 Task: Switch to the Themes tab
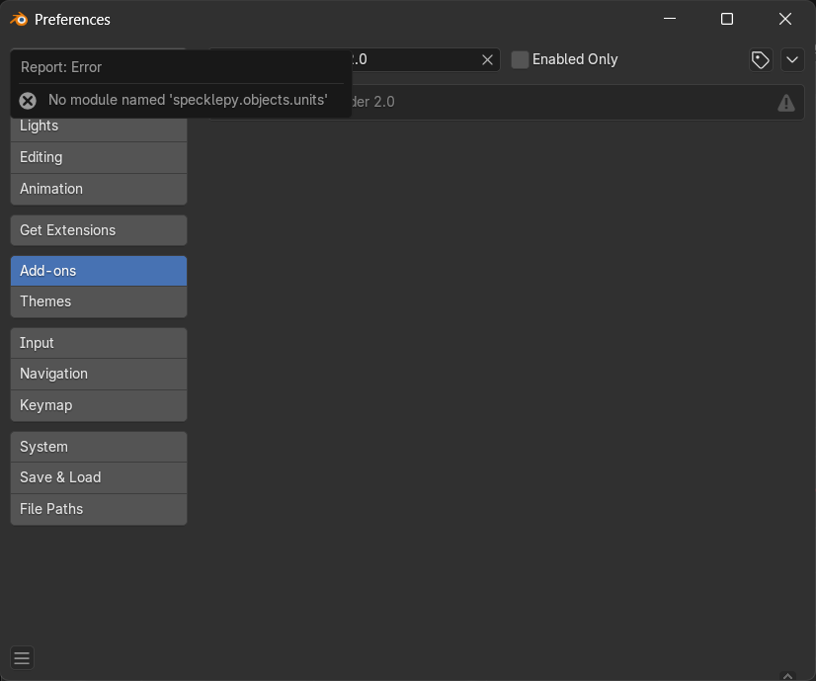99,301
